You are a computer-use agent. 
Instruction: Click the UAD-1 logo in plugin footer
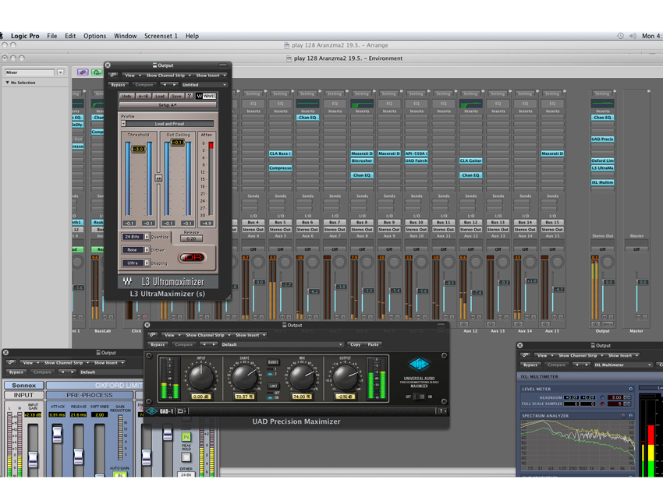pos(160,411)
